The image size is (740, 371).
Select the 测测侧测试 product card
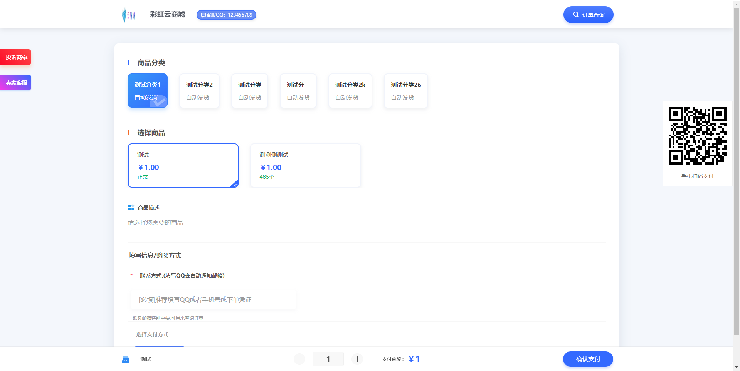[x=305, y=165]
